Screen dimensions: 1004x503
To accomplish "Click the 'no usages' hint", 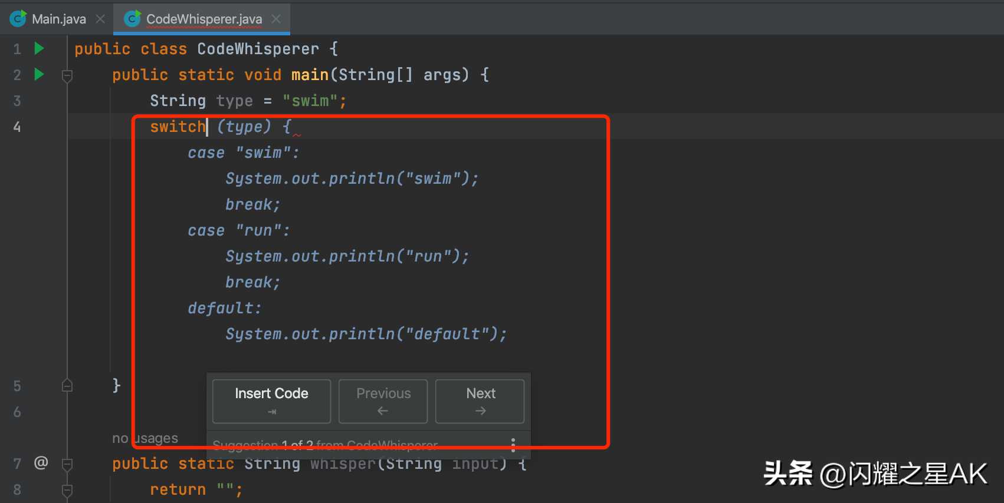I will (145, 438).
